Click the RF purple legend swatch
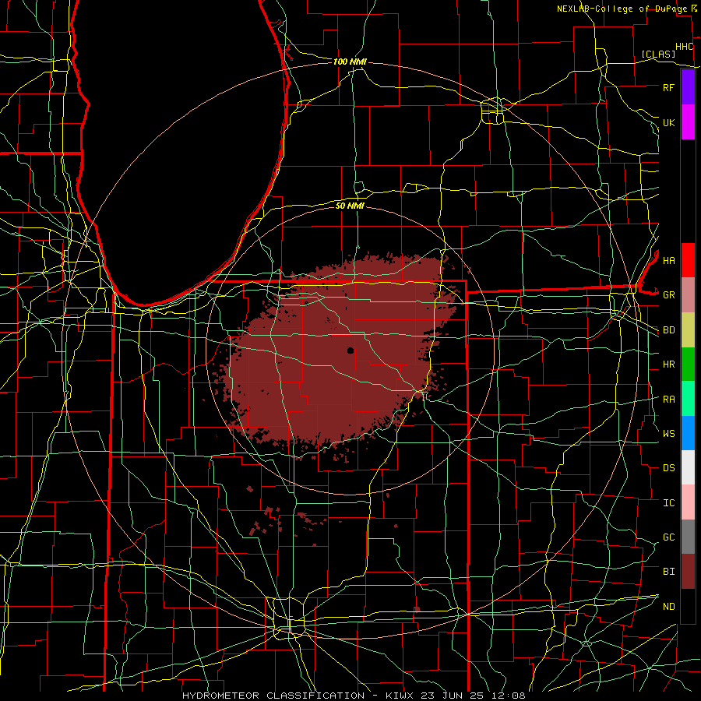Screen dimensions: 701x701 click(688, 87)
